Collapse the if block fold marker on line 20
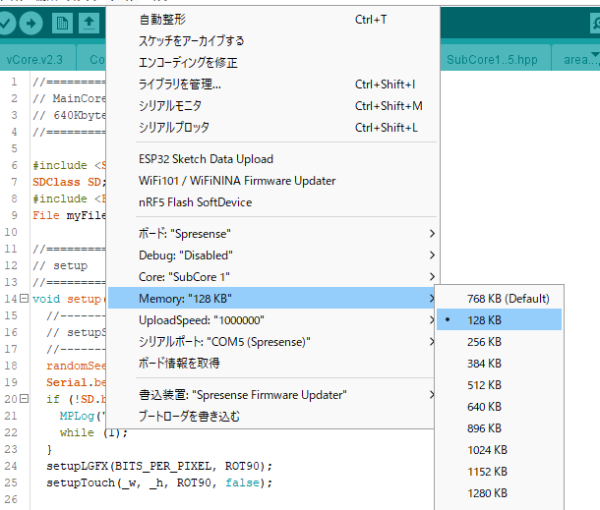The width and height of the screenshot is (600, 510). point(25,400)
